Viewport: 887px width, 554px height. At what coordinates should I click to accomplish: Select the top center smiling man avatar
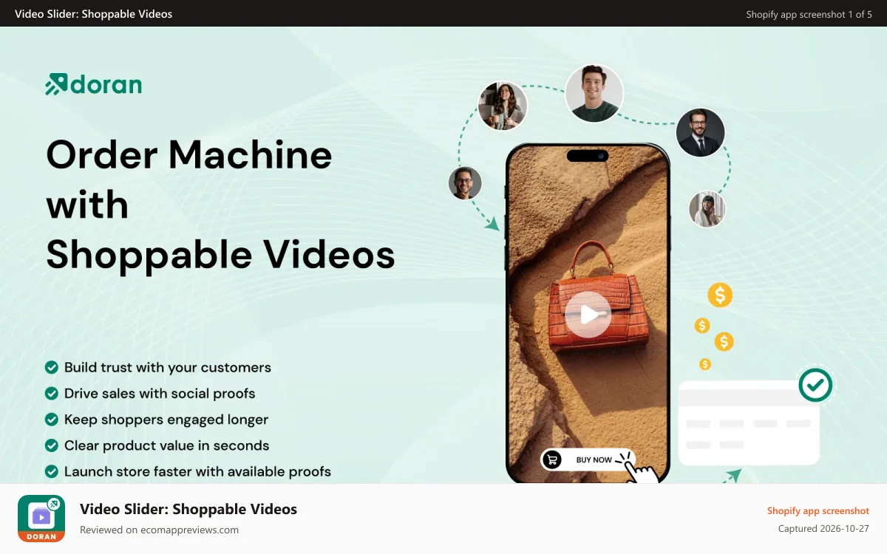pos(594,93)
